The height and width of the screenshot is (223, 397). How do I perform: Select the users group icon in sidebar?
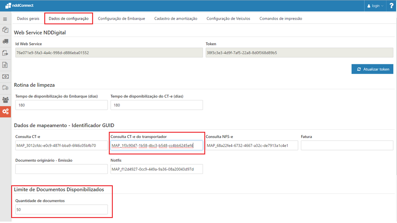(x=5, y=100)
